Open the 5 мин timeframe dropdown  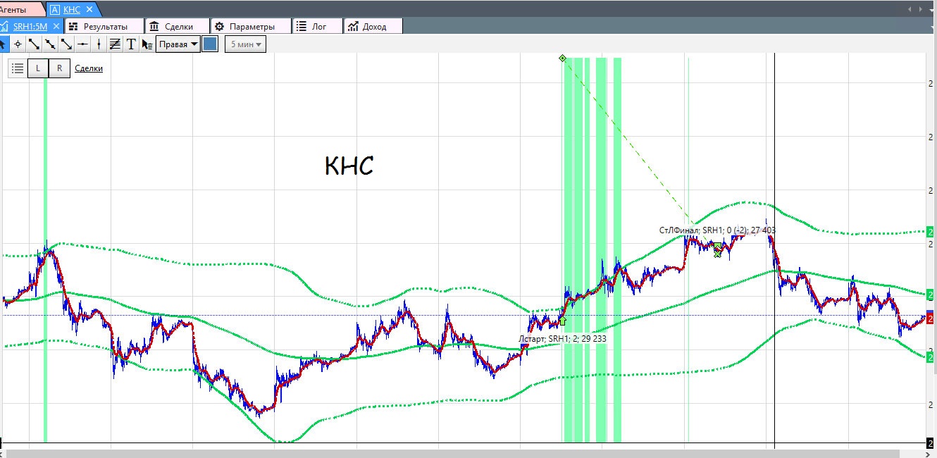tap(245, 44)
